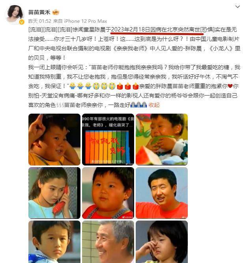The image size is (243, 263).
Task: Open 苗苗黄禾 profile avatar
Action: [15, 15]
